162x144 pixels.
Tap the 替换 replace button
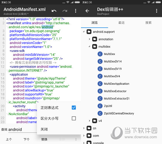[44, 139]
